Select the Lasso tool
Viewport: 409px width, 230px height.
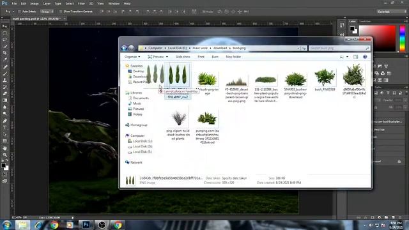pos(4,40)
